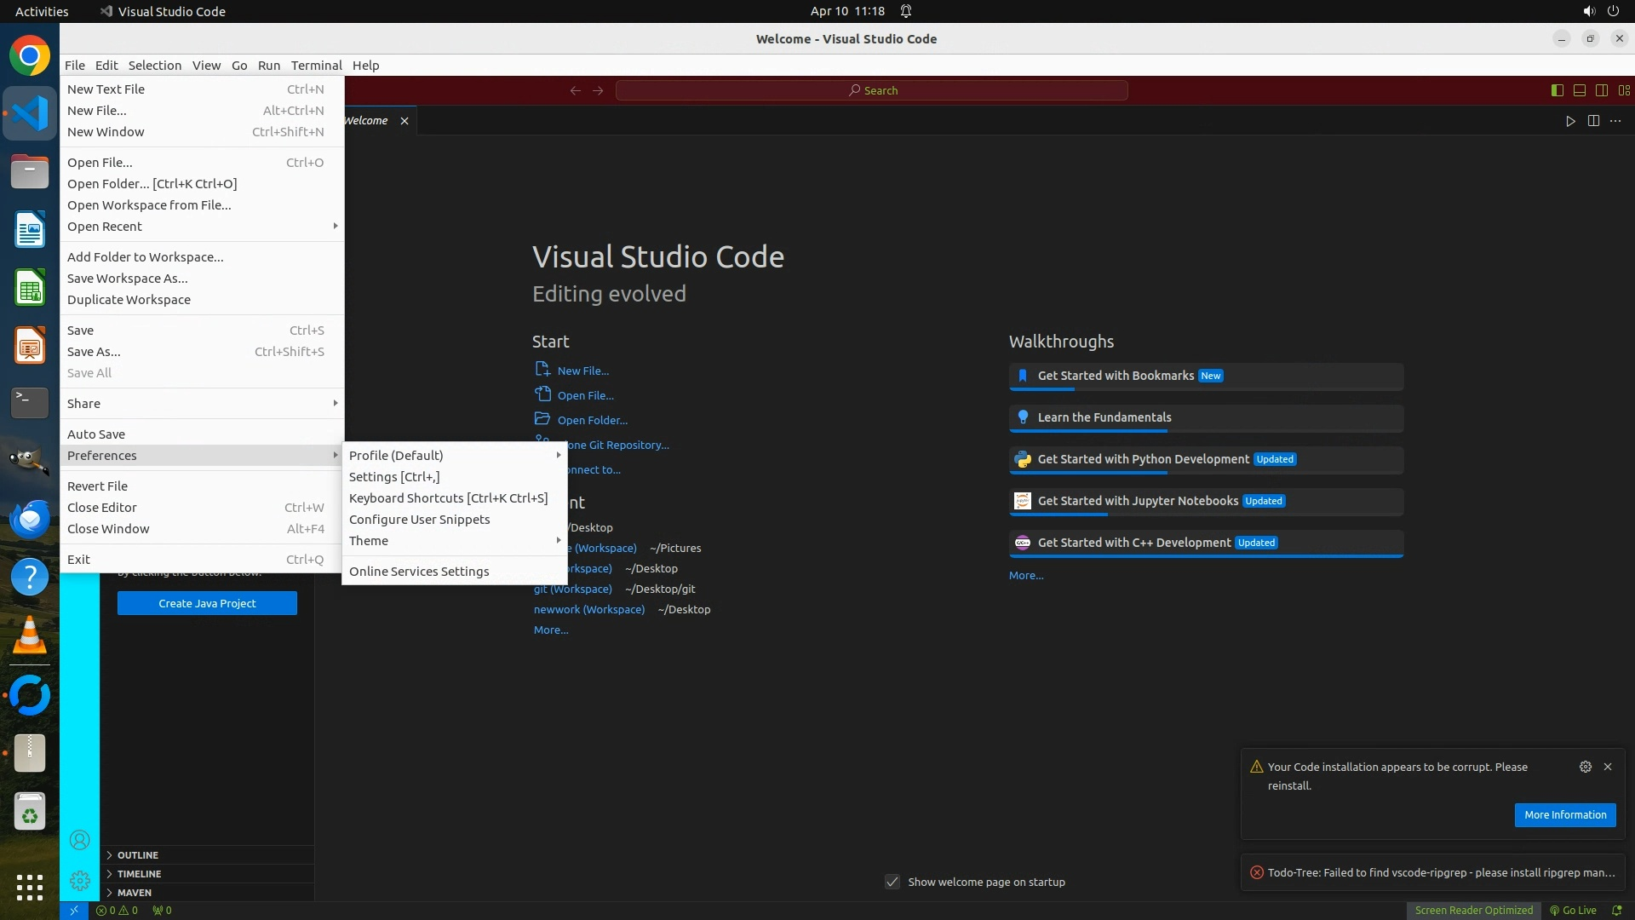Screen dimensions: 1635x920
Task: Click the notification gear settings icon
Action: 1586,767
